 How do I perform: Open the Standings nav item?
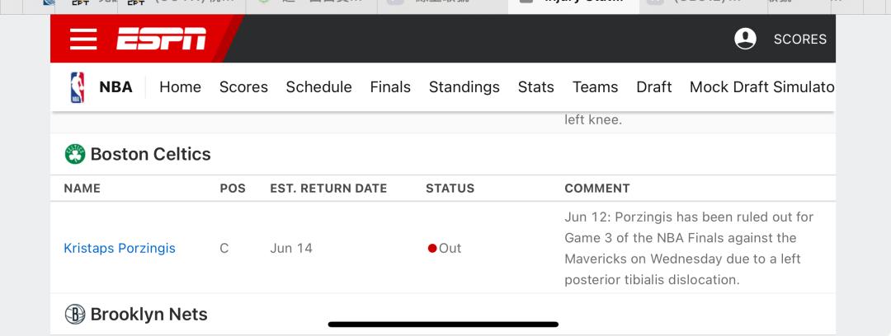click(x=464, y=86)
